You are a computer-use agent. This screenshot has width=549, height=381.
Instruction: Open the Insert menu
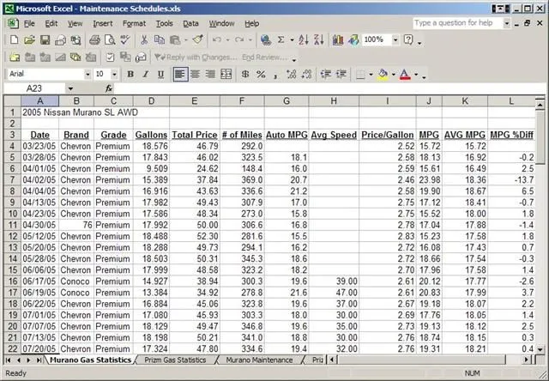(103, 23)
